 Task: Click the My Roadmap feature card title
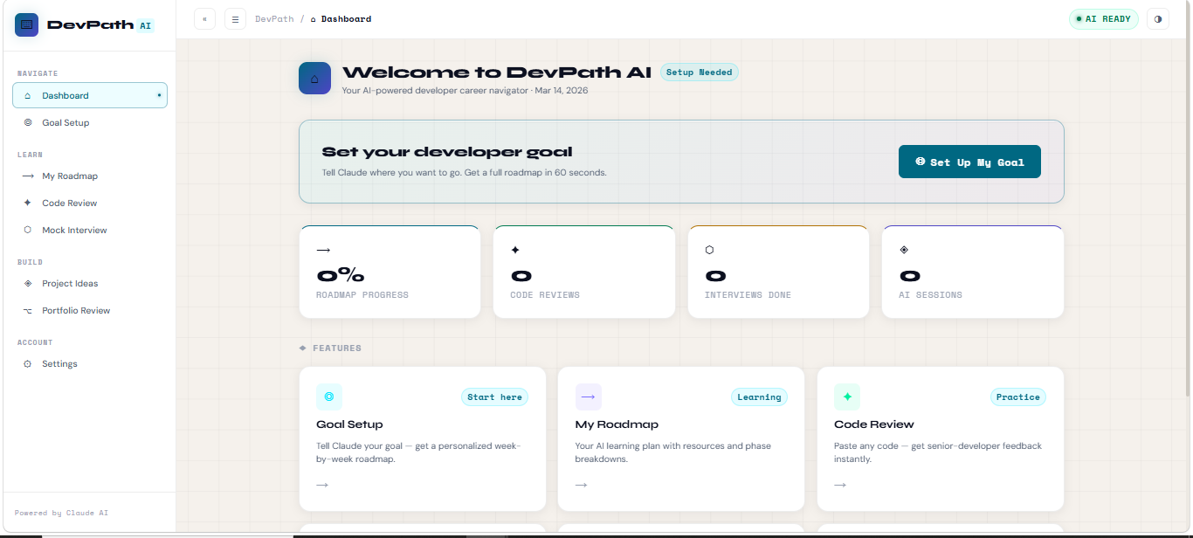[617, 424]
